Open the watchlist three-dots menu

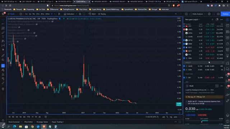click(221, 19)
